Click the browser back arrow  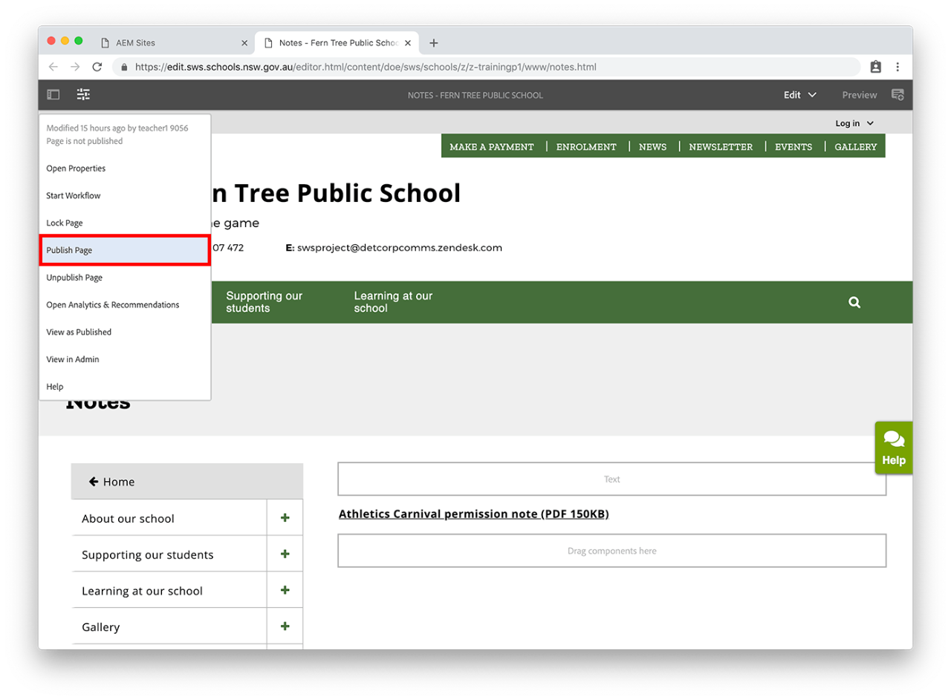coord(53,67)
